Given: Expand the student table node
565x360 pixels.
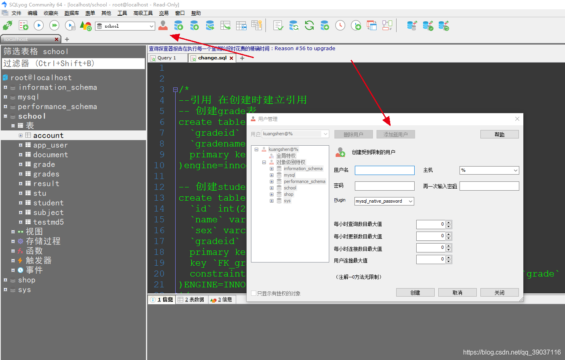Looking at the screenshot, I should 20,203.
